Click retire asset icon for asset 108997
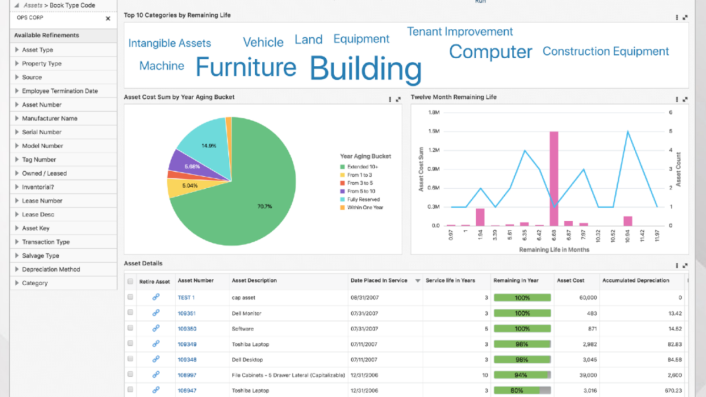 pyautogui.click(x=156, y=374)
